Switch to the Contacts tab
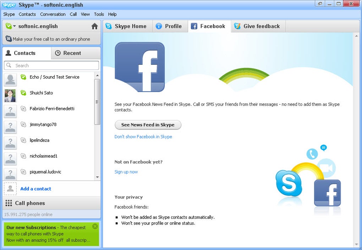Screen dimensions: 362x250 click(x=27, y=53)
